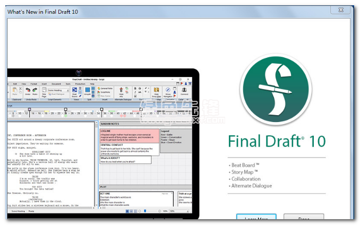
Task: Click the partially visible Learn More button
Action: tap(256, 217)
